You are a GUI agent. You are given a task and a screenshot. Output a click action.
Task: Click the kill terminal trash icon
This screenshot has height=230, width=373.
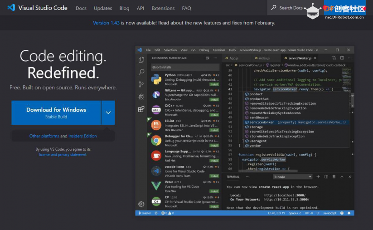click(x=334, y=176)
